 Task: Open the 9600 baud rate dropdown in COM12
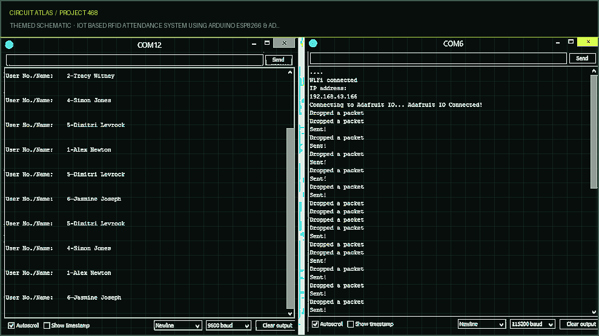228,325
